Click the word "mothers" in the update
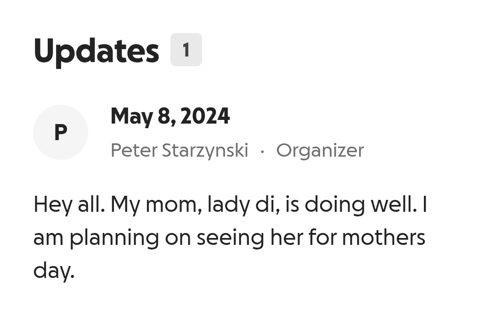The width and height of the screenshot is (496, 323). click(383, 238)
